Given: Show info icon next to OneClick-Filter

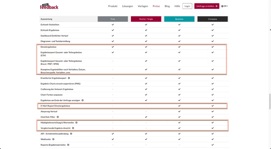Looking at the screenshot, I should 58,117.
